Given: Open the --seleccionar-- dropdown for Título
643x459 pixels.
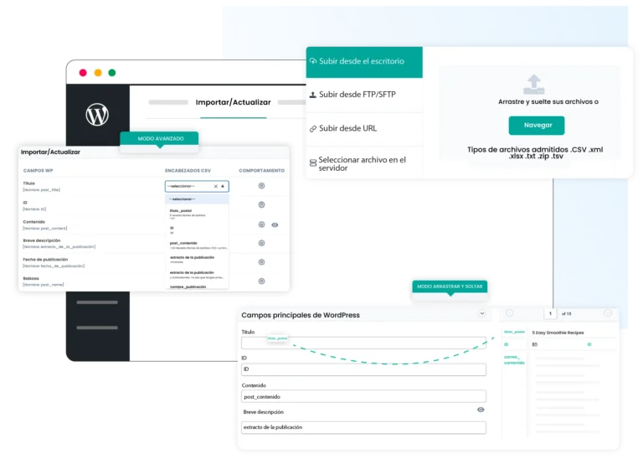Looking at the screenshot, I should pos(197,186).
